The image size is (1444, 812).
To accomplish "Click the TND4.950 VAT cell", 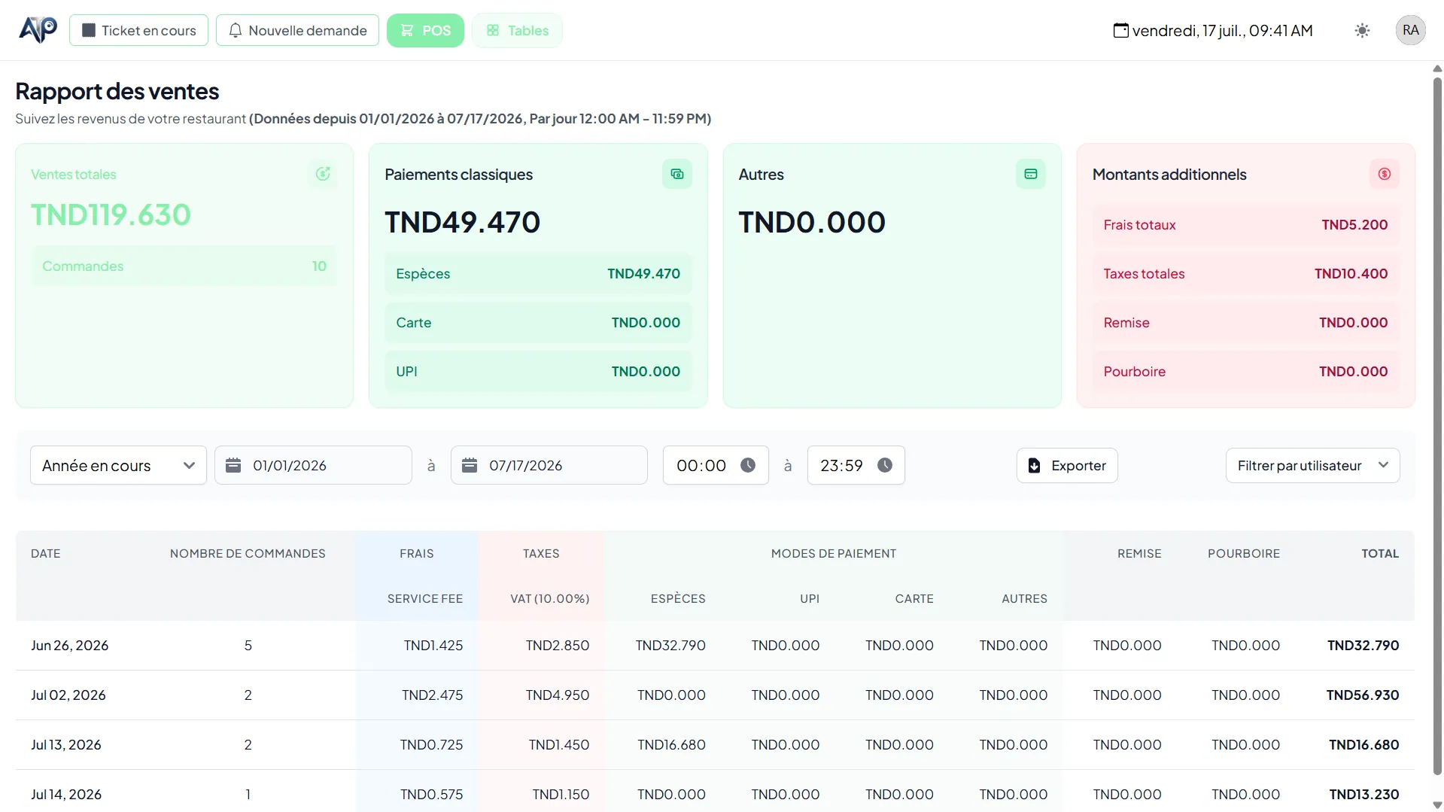I will pos(557,695).
